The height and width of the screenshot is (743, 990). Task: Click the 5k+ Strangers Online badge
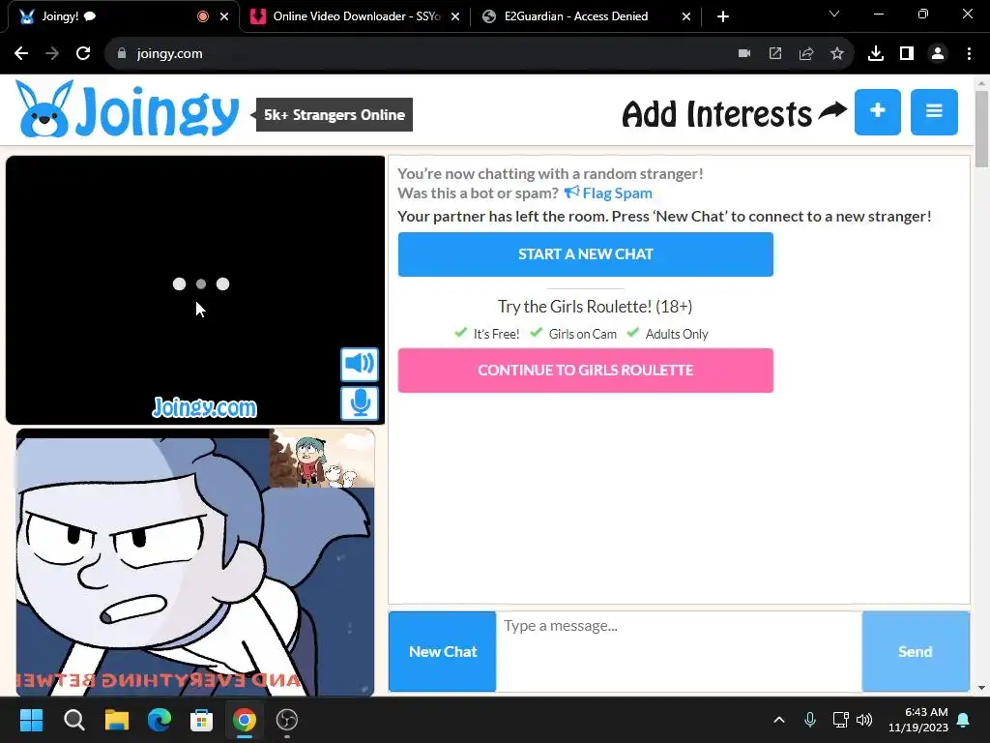[x=334, y=115]
